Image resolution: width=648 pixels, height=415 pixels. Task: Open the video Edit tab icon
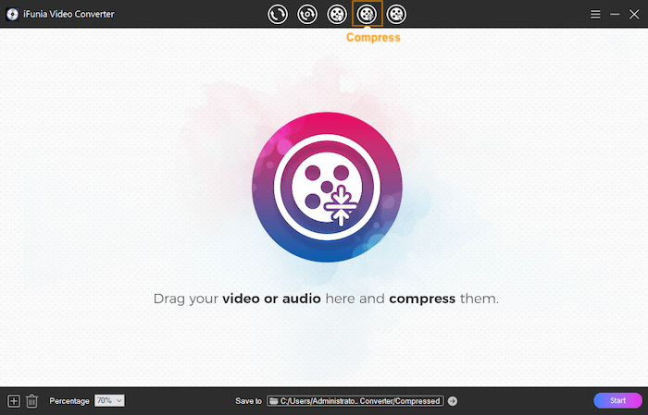click(397, 14)
